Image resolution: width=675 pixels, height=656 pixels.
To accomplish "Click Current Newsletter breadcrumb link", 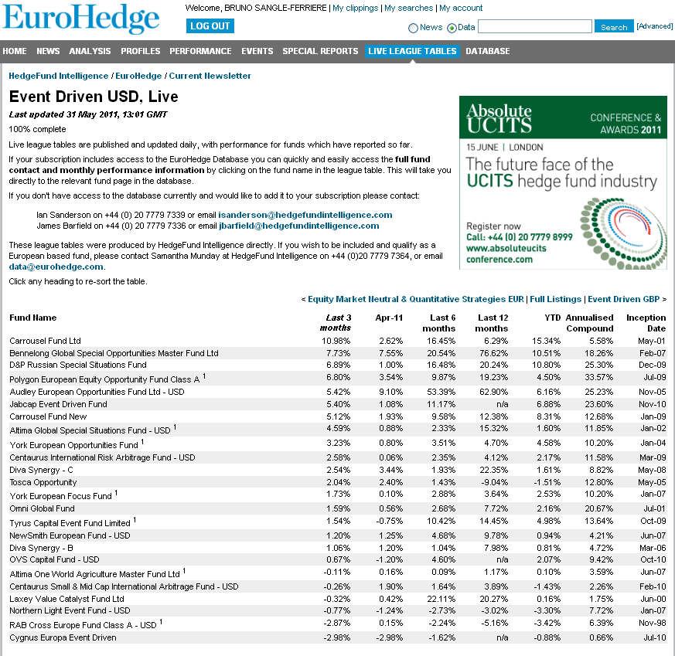I will tap(210, 76).
